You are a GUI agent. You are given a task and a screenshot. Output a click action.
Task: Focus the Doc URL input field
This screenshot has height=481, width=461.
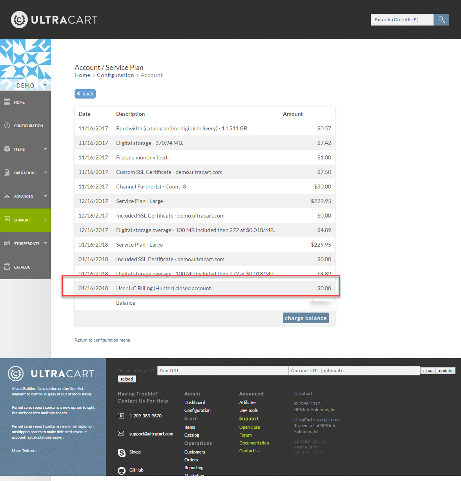click(223, 371)
